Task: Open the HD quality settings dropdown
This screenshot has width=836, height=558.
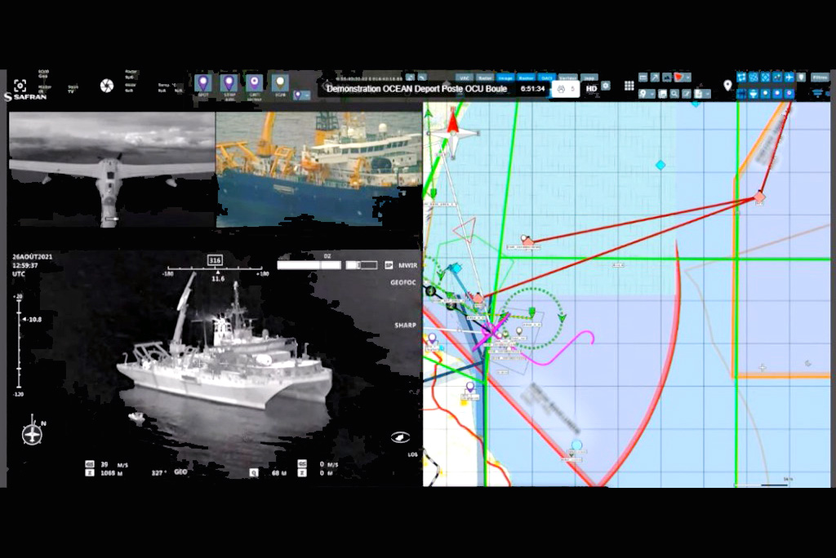Action: (591, 89)
